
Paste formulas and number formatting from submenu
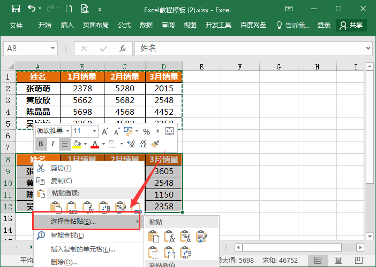[x=186, y=237]
